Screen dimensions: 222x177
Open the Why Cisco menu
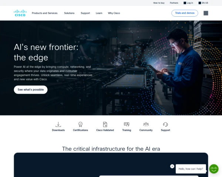(114, 13)
